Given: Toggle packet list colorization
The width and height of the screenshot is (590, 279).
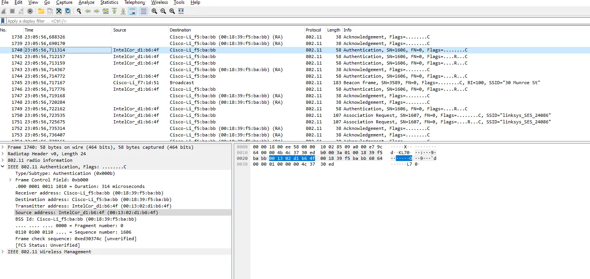Looking at the screenshot, I should 143,11.
